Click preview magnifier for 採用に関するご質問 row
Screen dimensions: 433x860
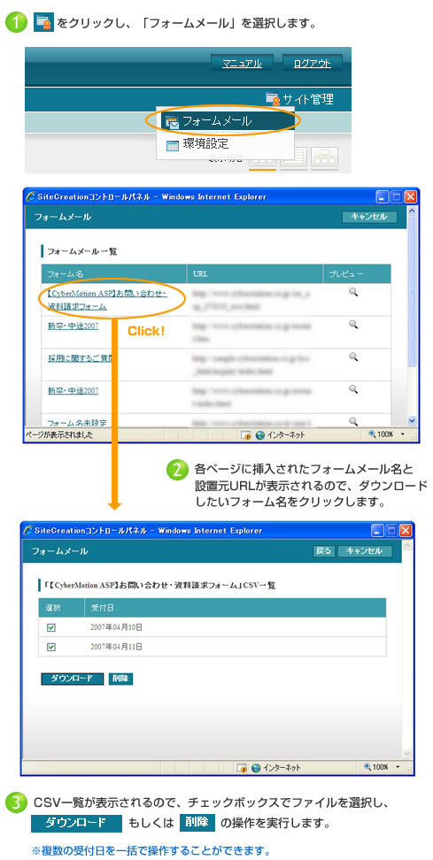[353, 357]
